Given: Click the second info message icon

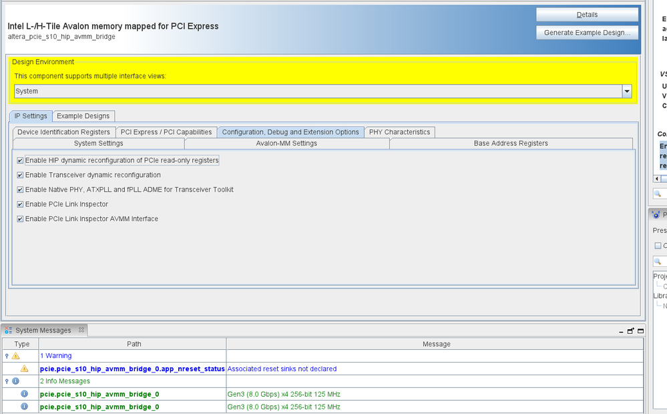Looking at the screenshot, I should coord(25,407).
